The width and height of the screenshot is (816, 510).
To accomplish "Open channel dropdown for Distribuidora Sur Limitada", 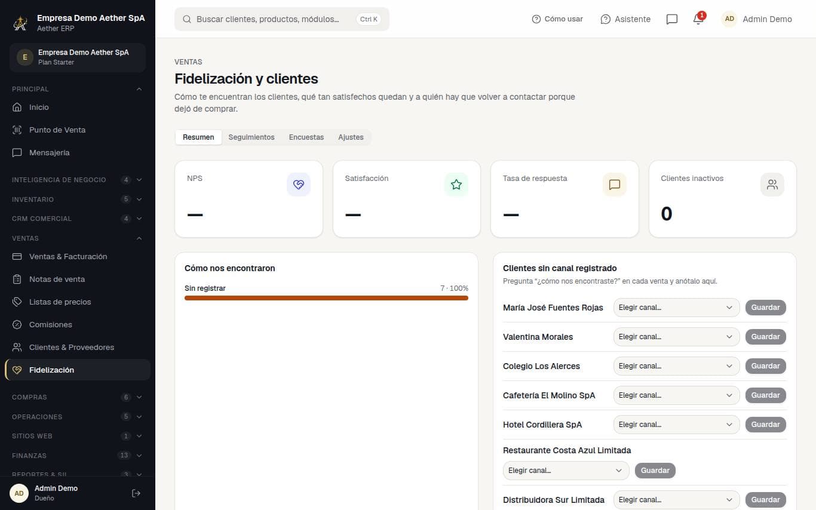I will coord(676,500).
